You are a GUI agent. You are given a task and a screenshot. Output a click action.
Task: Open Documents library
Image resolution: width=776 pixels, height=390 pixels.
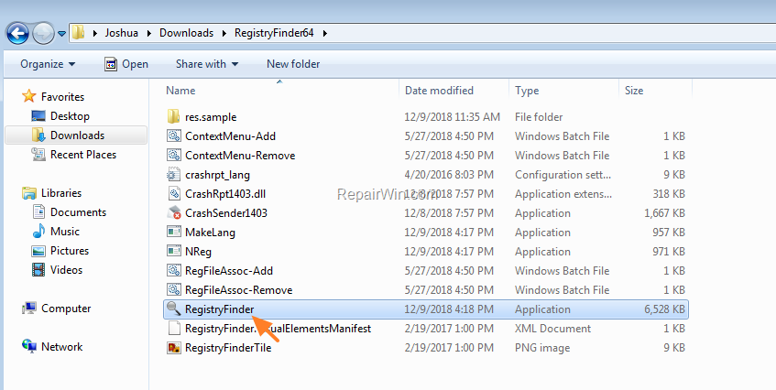78,212
